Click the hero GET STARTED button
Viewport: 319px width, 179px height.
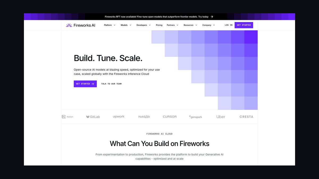[x=85, y=84]
